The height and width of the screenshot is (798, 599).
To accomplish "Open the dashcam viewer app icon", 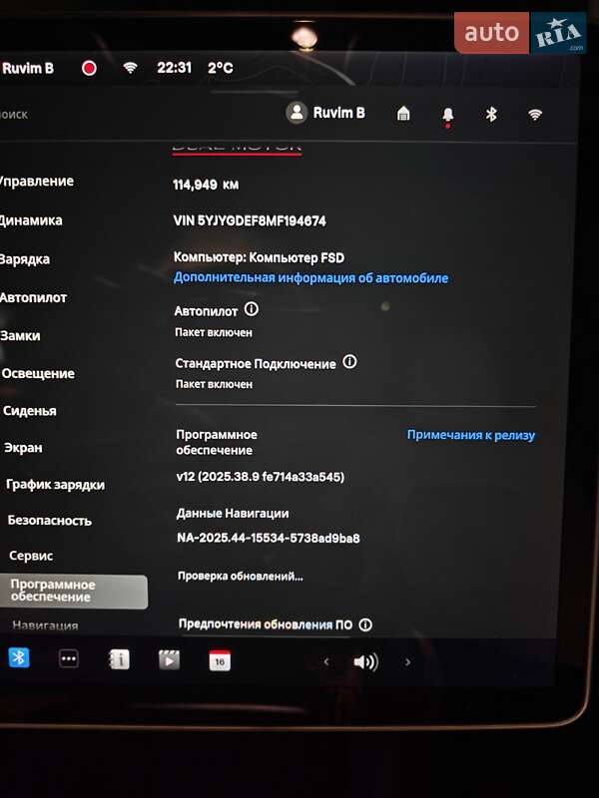I will point(169,660).
